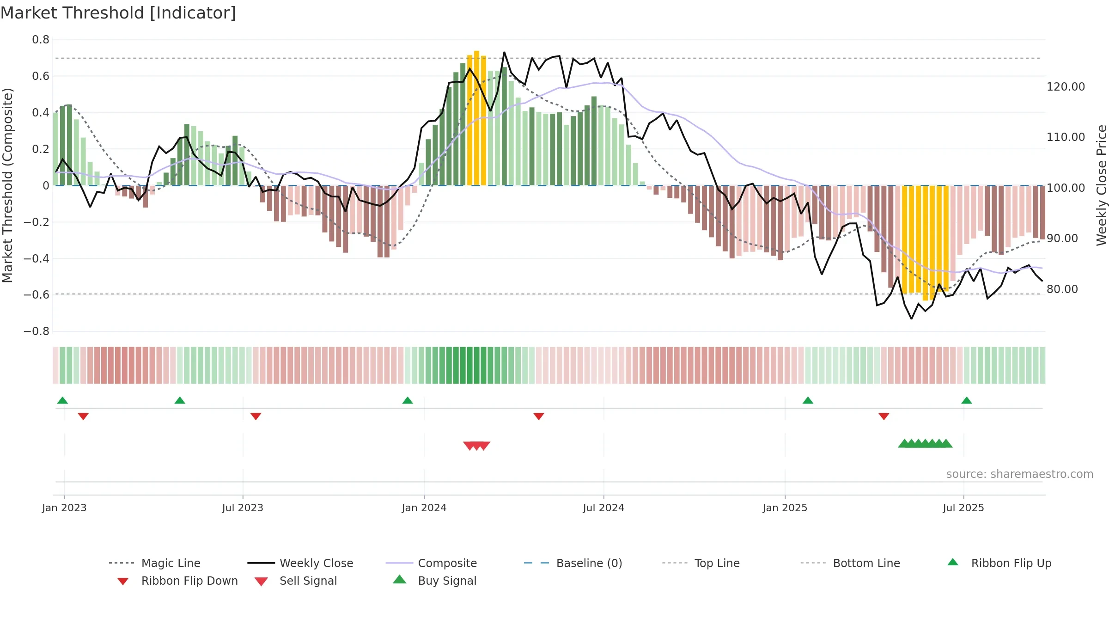
Task: Click the flip-up marker around May 2023
Action: click(x=180, y=400)
